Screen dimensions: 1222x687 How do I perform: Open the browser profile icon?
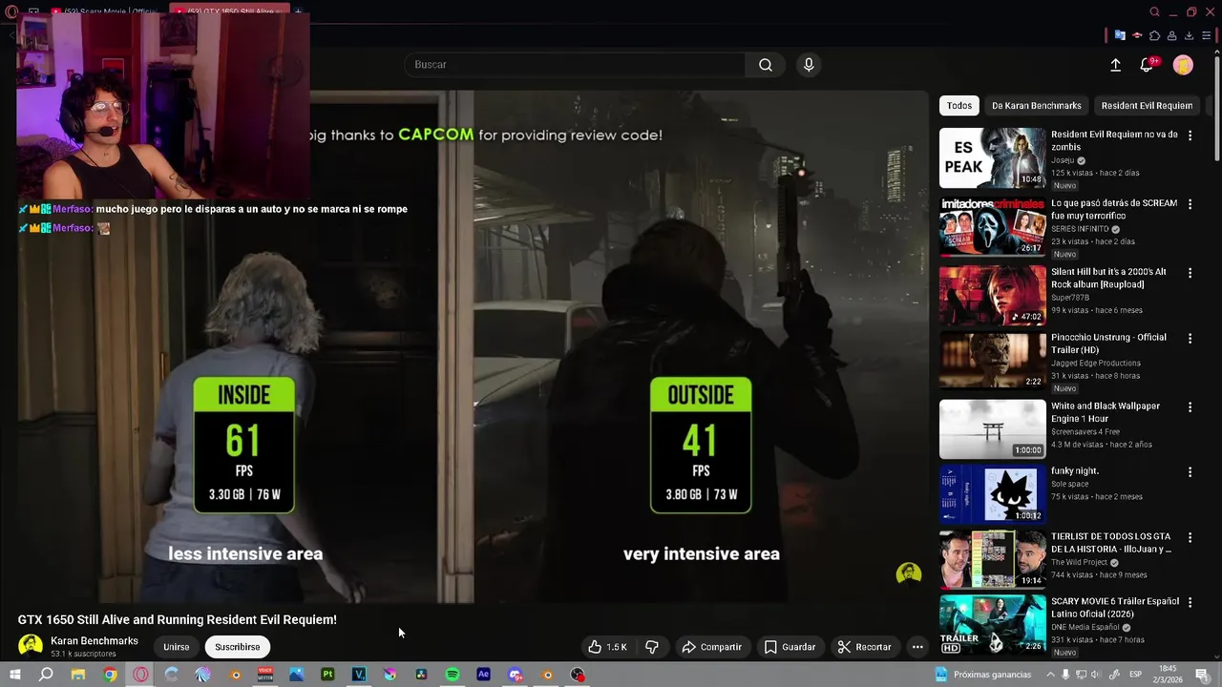point(1171,36)
